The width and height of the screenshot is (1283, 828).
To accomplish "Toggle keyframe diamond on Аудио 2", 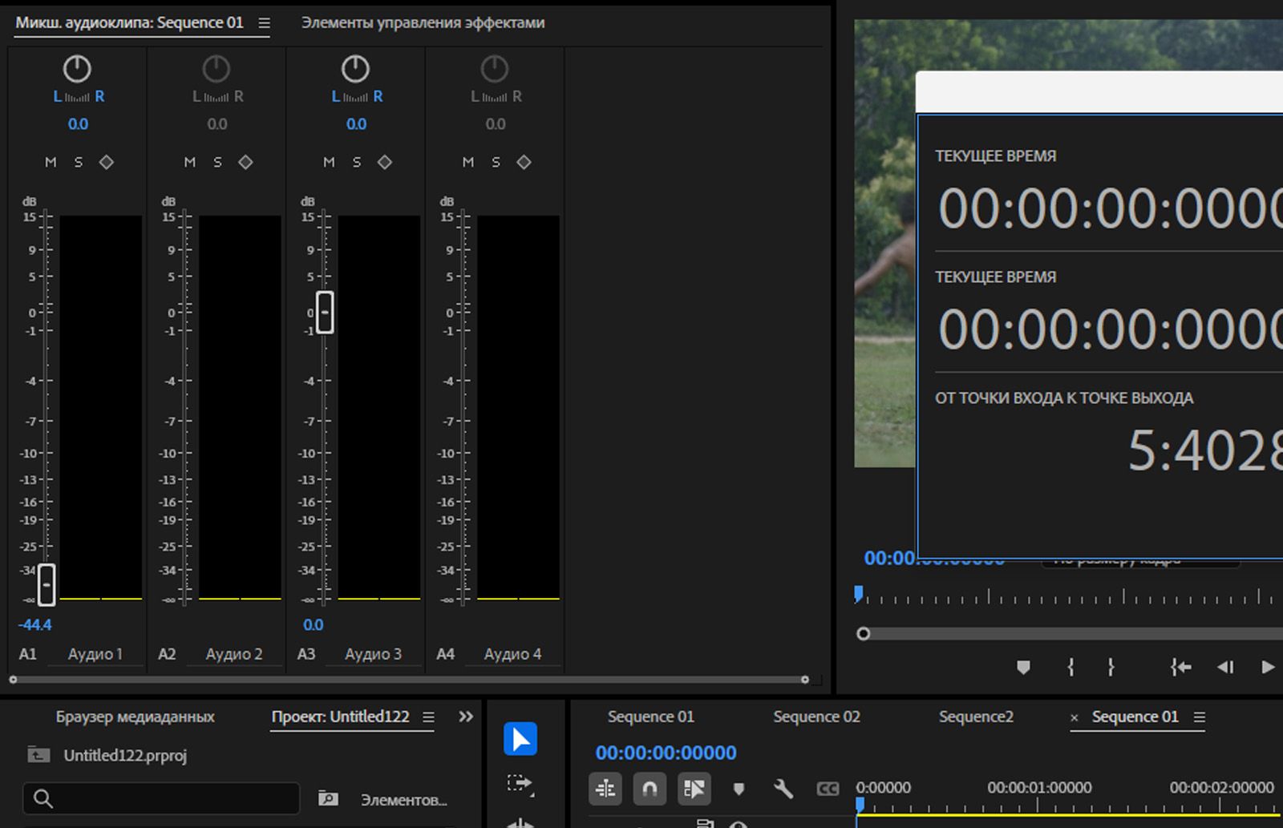I will pos(245,162).
